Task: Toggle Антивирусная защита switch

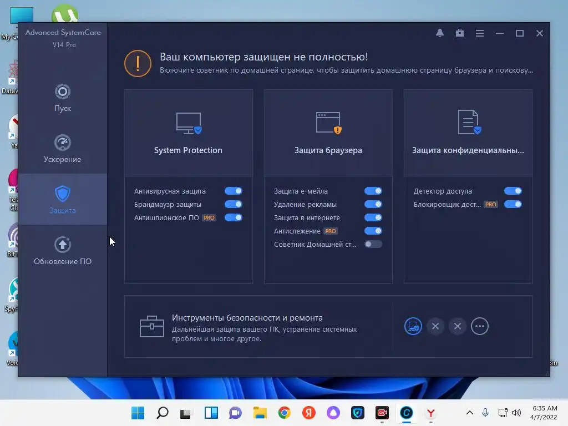Action: click(x=234, y=191)
